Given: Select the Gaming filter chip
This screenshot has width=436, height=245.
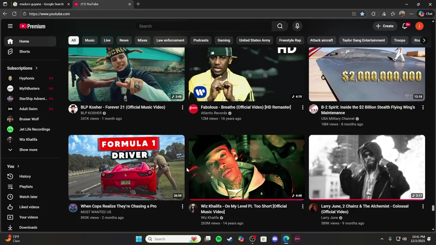Looking at the screenshot, I should 224,40.
